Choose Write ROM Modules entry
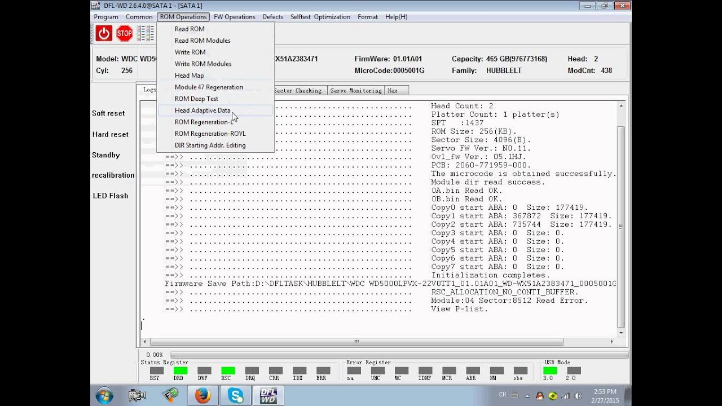Screen dimensions: 722x406 [215, 64]
